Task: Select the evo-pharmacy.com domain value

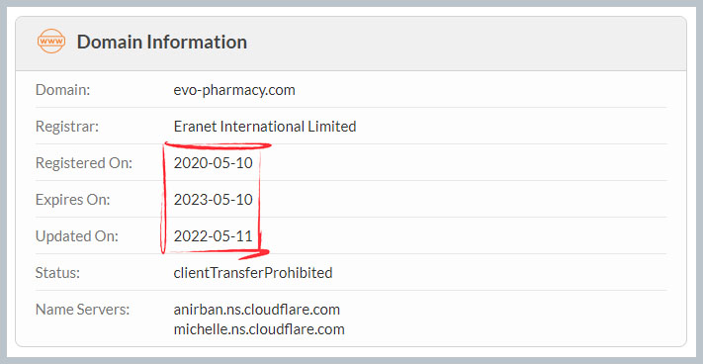Action: pyautogui.click(x=234, y=90)
